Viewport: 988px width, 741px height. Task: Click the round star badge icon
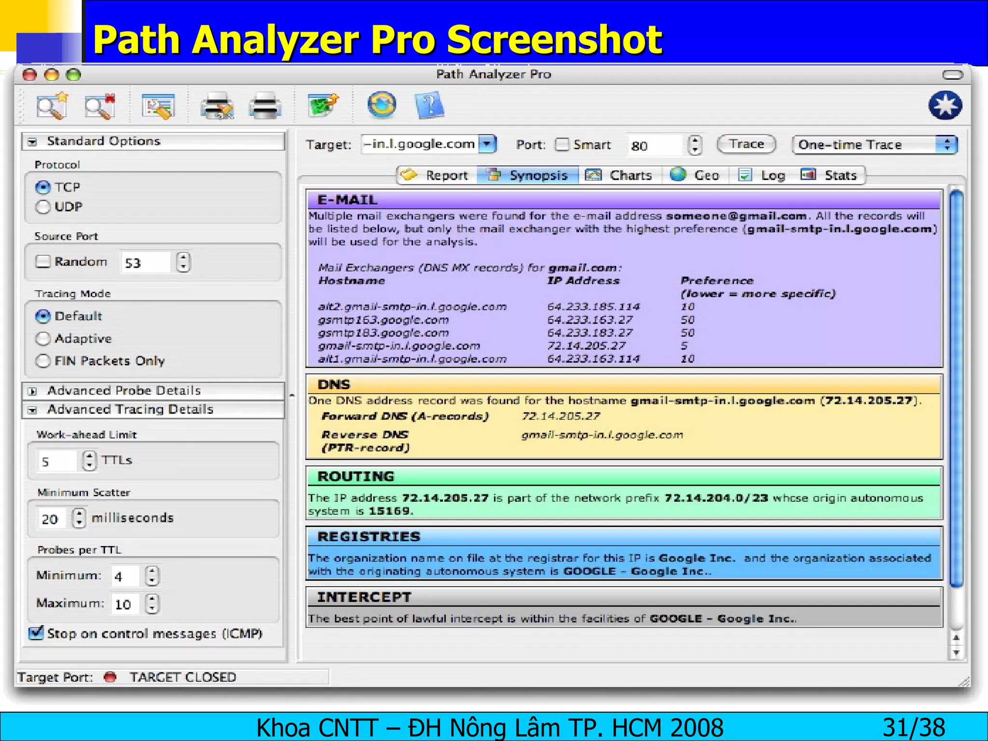pos(945,105)
